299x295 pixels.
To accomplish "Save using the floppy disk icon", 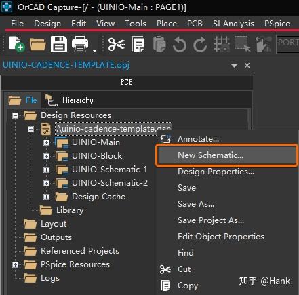I will click(x=59, y=44).
